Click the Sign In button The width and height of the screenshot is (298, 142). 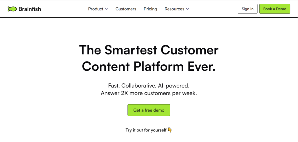[248, 9]
